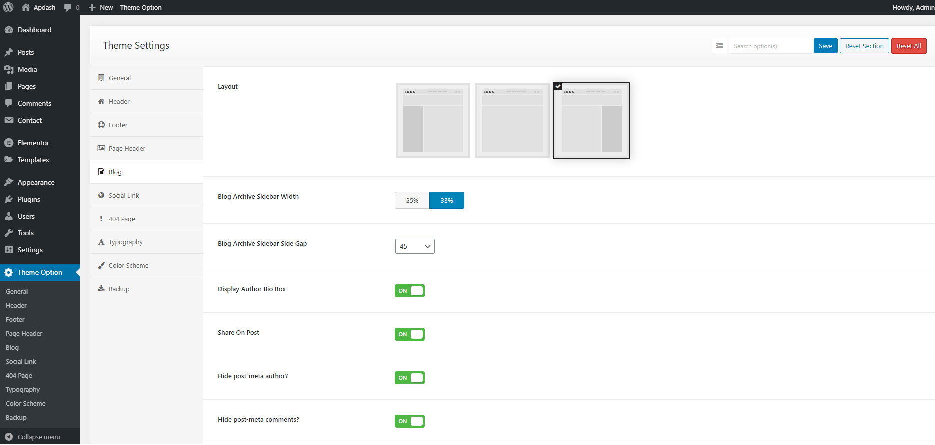Click the Elementor icon in sidebar
Screen dimensions: 935x445
click(8, 143)
